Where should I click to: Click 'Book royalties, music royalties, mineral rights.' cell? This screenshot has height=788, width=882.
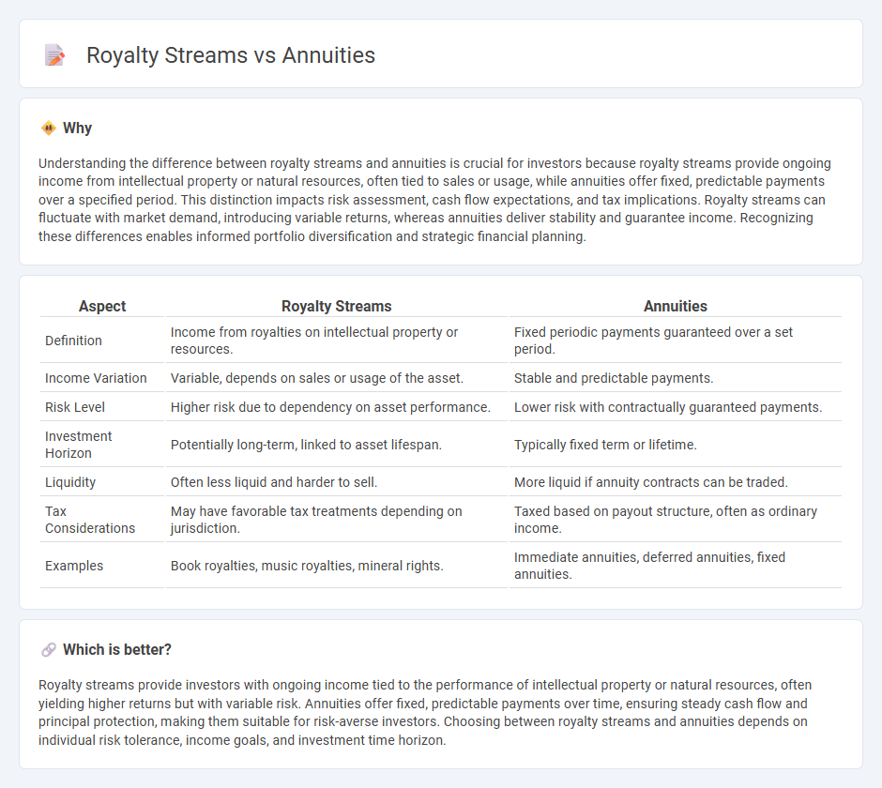[x=336, y=566]
